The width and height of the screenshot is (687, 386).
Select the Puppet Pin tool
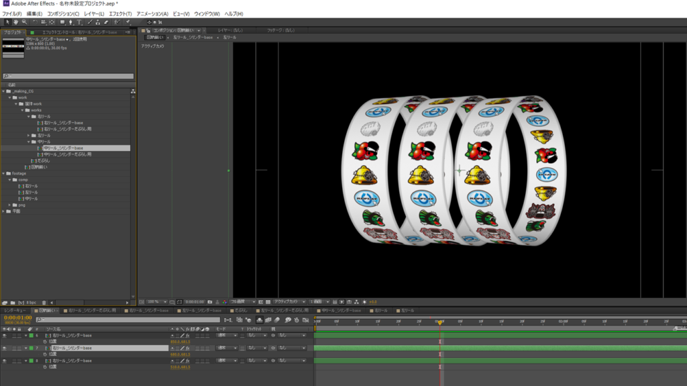(x=128, y=22)
